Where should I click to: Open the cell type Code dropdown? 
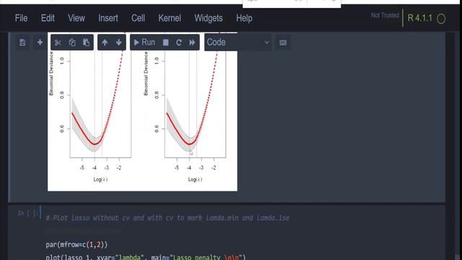tap(237, 43)
